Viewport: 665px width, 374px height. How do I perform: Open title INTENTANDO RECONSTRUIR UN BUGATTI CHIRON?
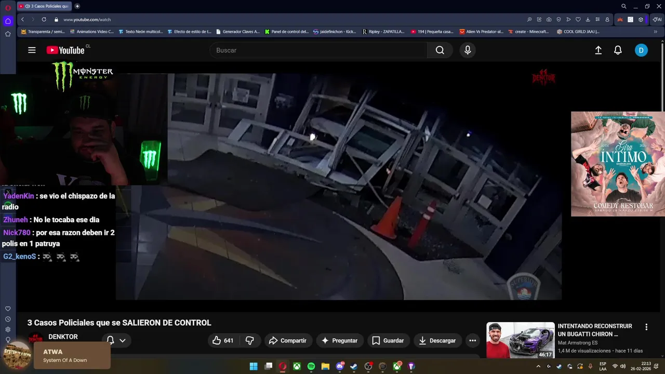(x=595, y=330)
